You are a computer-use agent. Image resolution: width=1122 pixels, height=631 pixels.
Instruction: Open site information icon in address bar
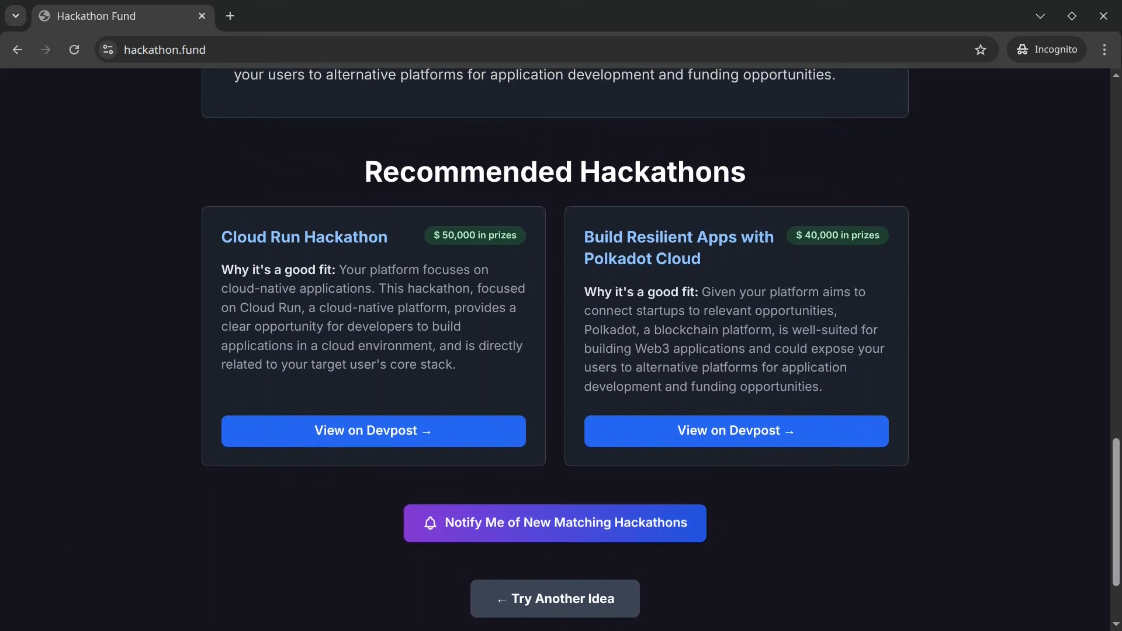click(x=108, y=50)
